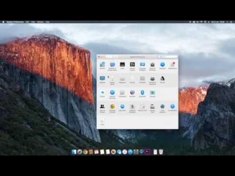
Task: Open Desktop & Screen Saver preferences
Action: click(112, 66)
